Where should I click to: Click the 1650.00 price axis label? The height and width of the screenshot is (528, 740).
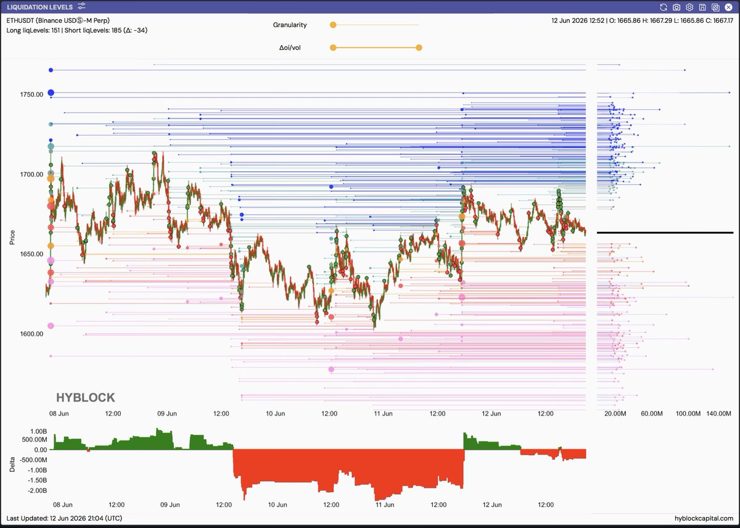(x=31, y=254)
